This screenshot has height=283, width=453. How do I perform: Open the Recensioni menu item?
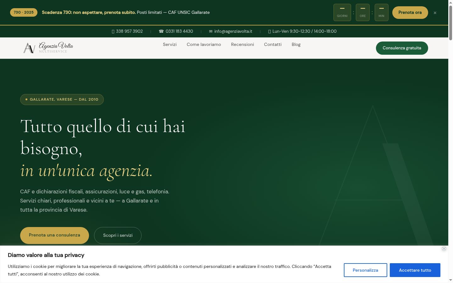pos(243,44)
